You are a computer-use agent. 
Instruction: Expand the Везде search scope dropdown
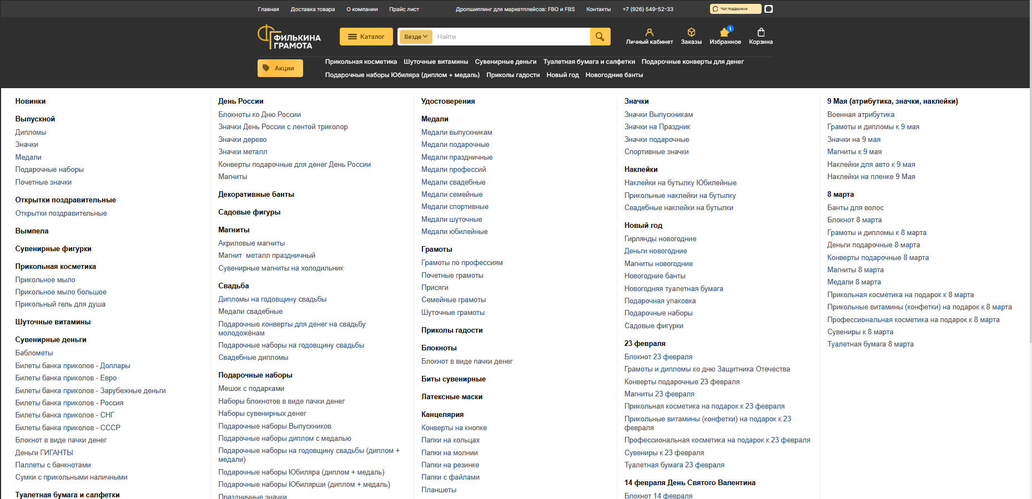[416, 37]
